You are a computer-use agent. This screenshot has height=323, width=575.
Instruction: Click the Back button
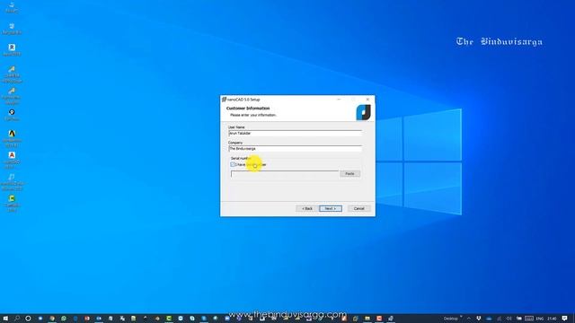click(307, 208)
